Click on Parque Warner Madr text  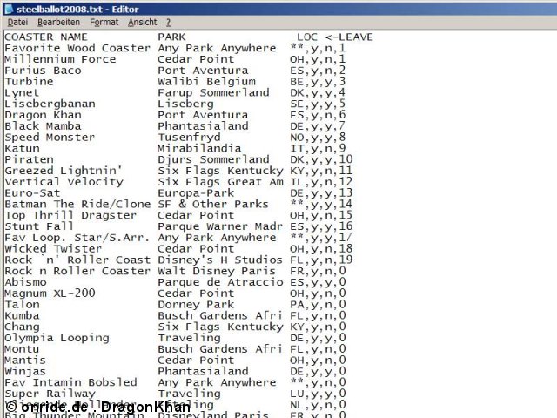click(x=220, y=226)
